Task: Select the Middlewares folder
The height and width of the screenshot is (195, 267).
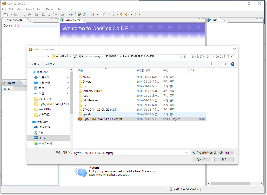Action: pyautogui.click(x=142, y=100)
